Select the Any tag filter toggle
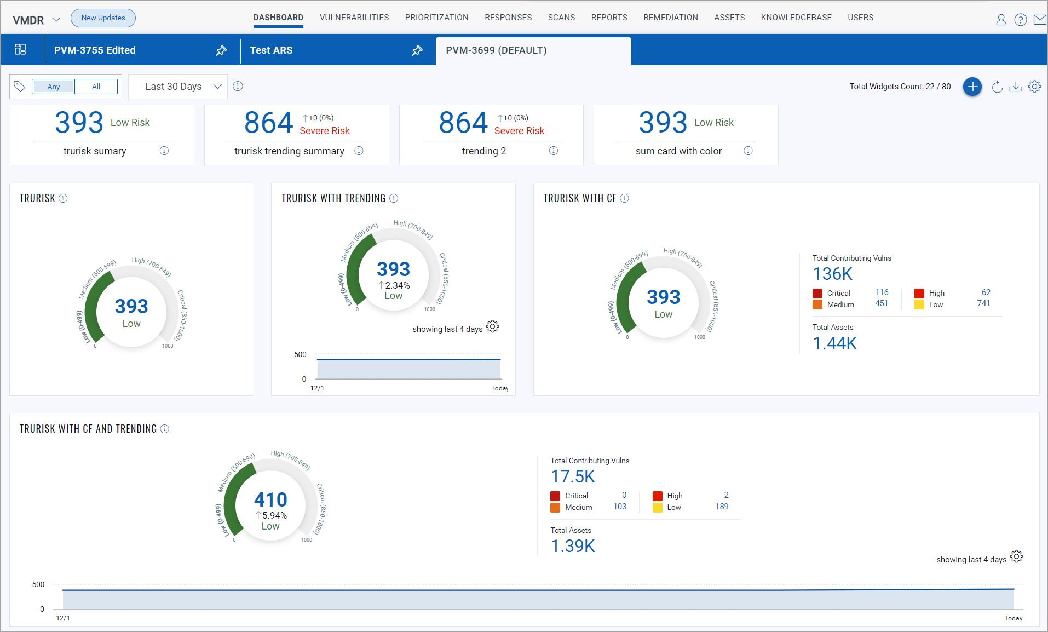Screen dimensions: 1048x632 tap(54, 87)
